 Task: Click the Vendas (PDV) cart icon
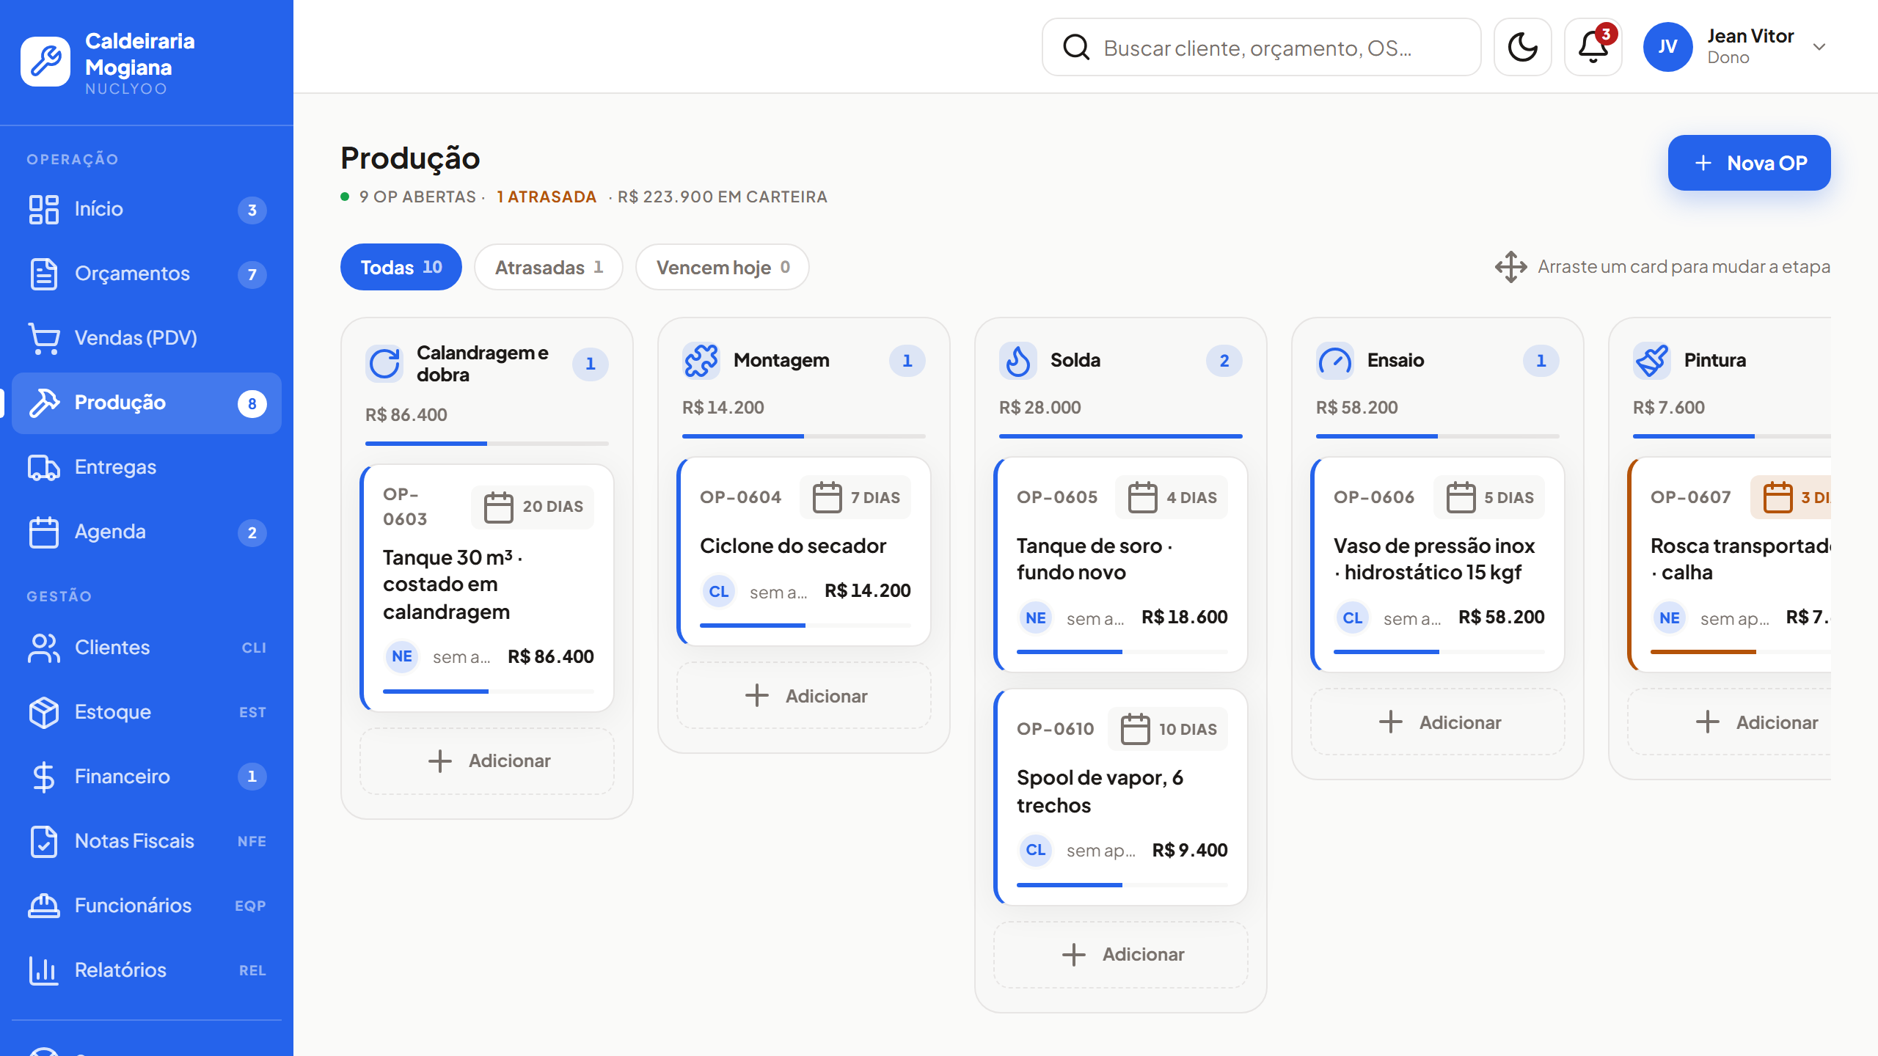[44, 338]
